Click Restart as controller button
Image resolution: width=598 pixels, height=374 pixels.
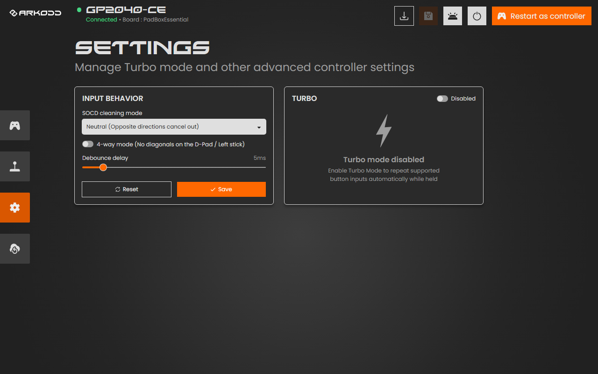pos(541,16)
